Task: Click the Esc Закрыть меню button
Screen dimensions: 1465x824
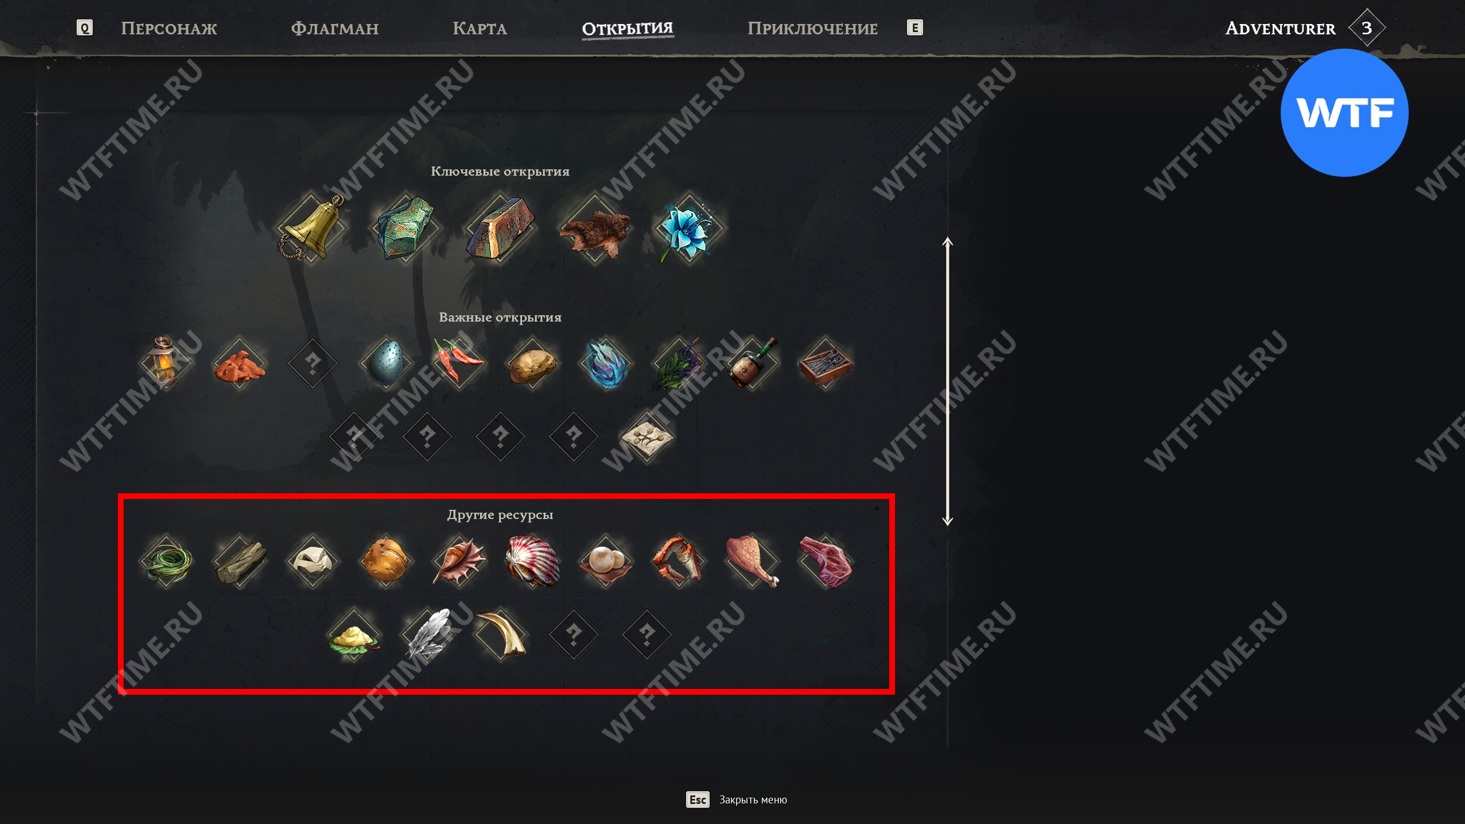Action: click(x=737, y=799)
